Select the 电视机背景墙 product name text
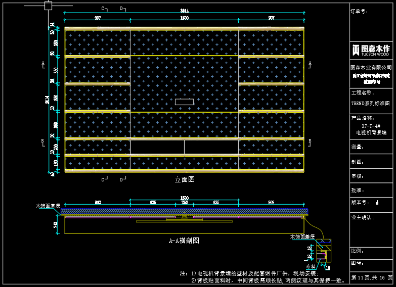Image resolution: width=396 pixels, height=287 pixels. (371, 132)
